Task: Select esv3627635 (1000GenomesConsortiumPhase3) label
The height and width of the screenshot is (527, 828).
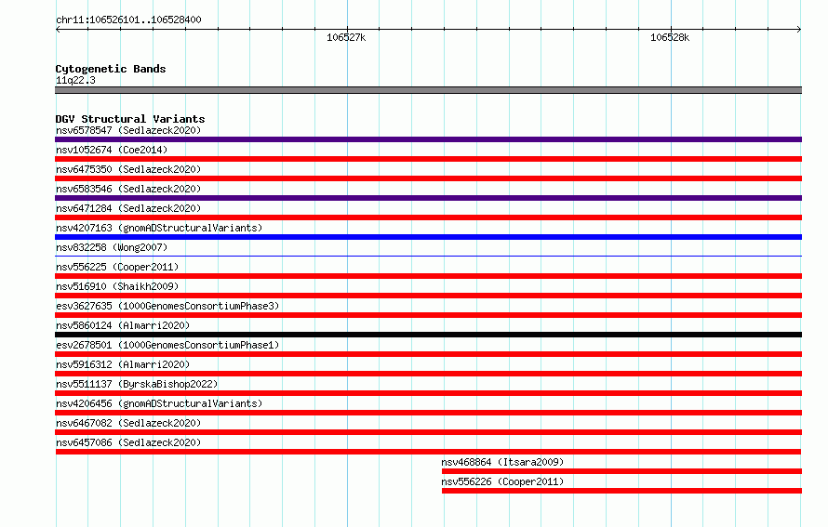Action: [x=167, y=306]
